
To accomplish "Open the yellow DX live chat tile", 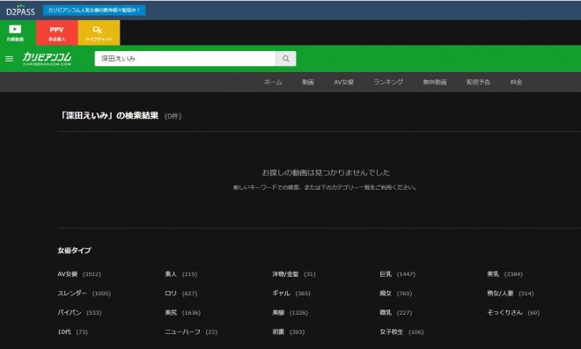I will 99,33.
